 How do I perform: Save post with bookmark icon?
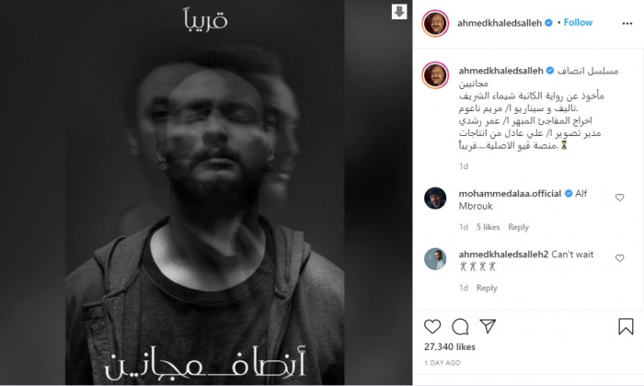pos(626,326)
